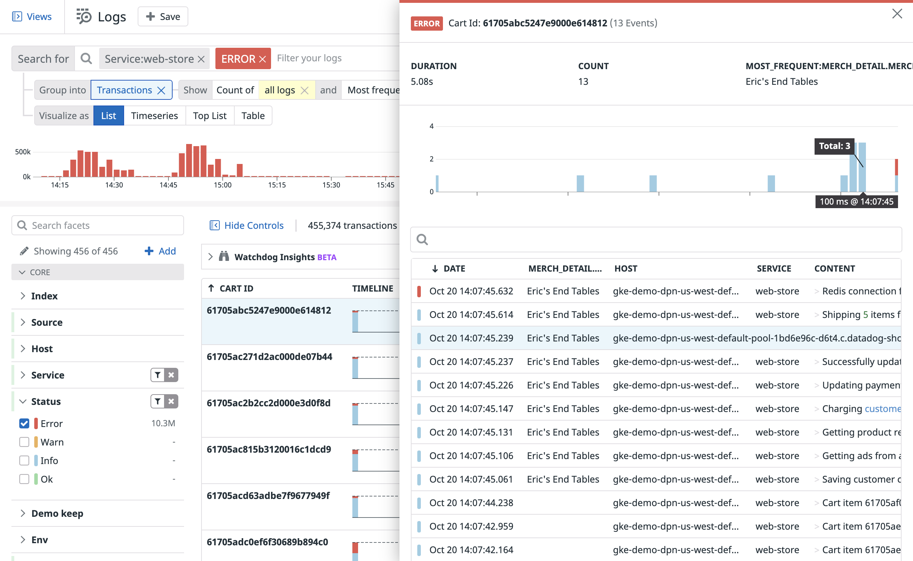Screen dimensions: 913x561
Task: Clear the Transactions grouping
Action: point(161,91)
